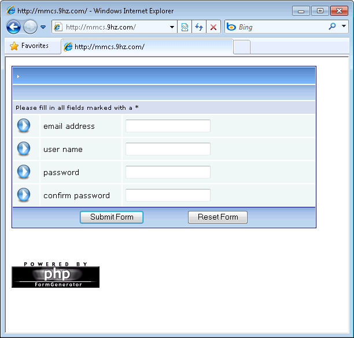The height and width of the screenshot is (338, 354).
Task: Open the recent pages dropdown arrow
Action: [x=43, y=27]
